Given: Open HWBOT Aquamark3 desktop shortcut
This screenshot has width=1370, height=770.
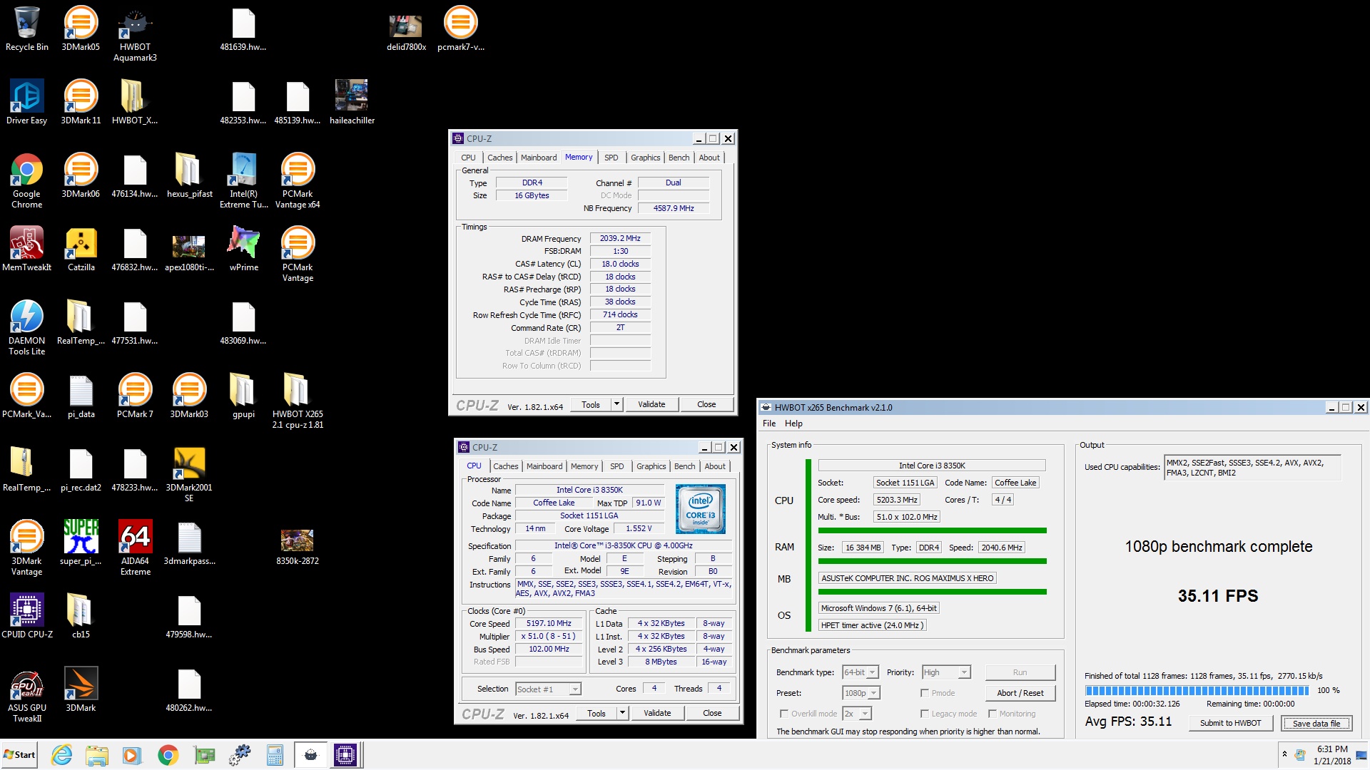Looking at the screenshot, I should pos(135,34).
